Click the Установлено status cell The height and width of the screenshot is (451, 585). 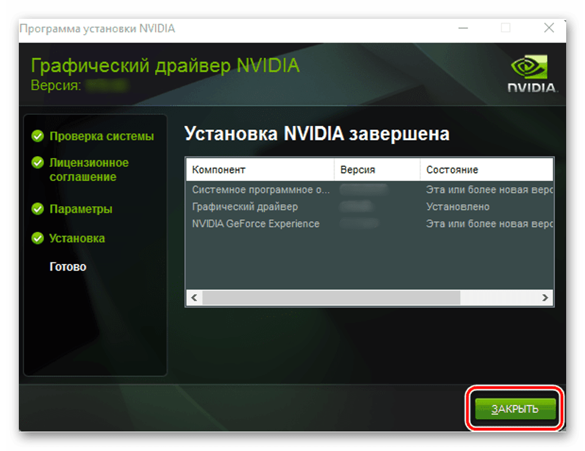coord(458,206)
